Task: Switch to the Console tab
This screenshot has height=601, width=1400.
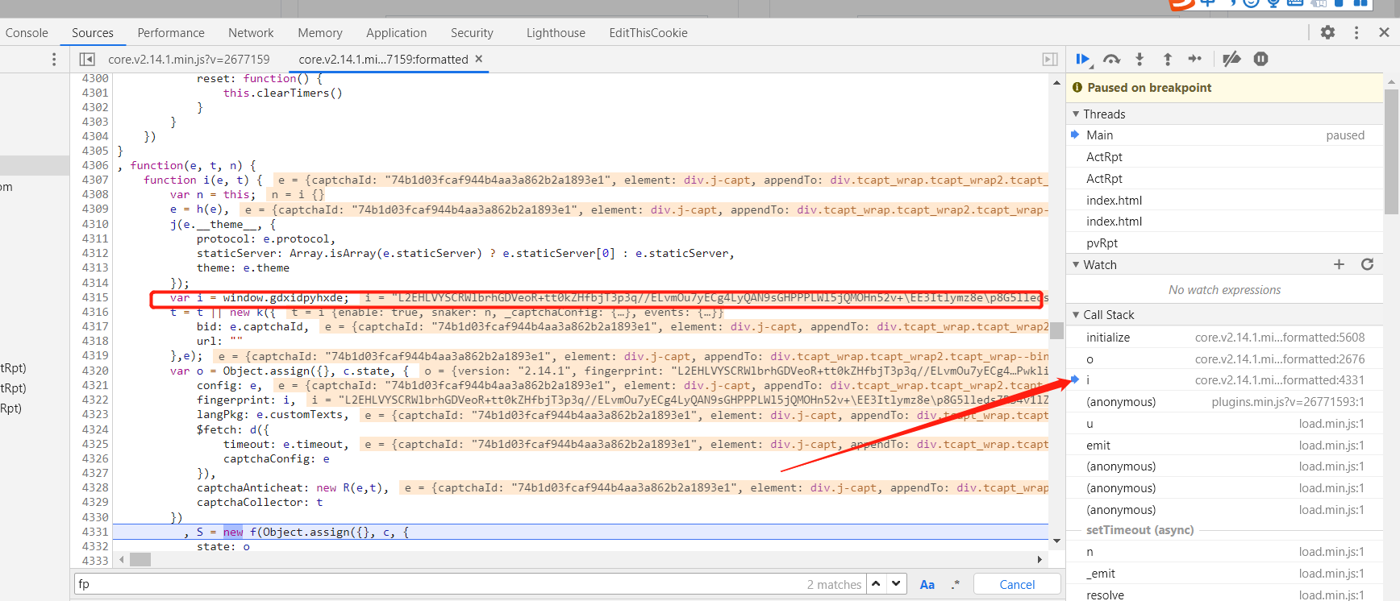Action: (27, 32)
